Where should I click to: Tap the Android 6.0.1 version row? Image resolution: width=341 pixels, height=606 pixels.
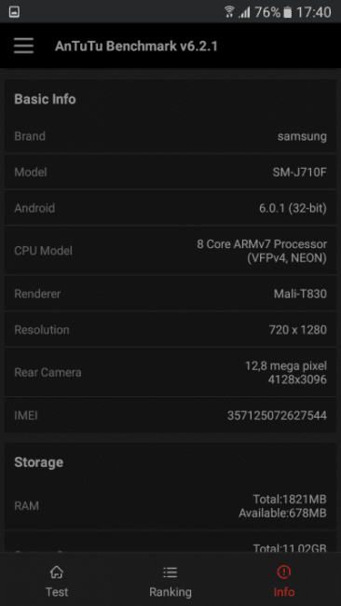coord(170,208)
